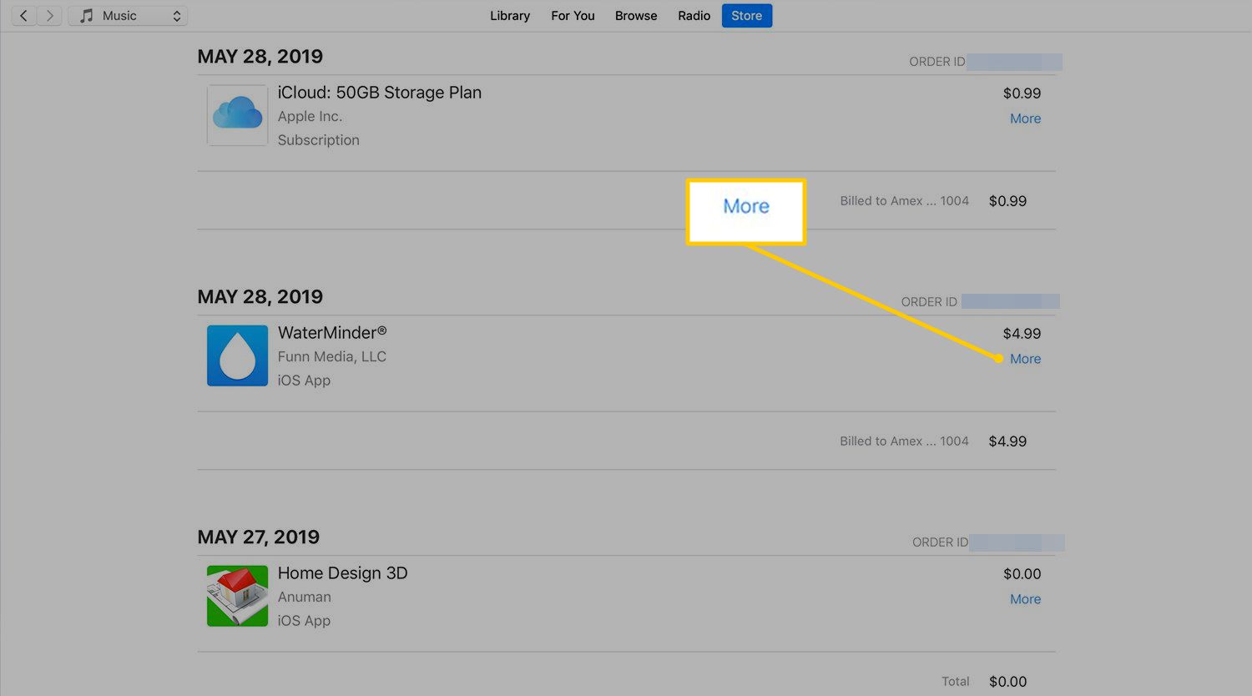Image resolution: width=1252 pixels, height=696 pixels.
Task: Open More for Home Design 3D
Action: tap(1025, 599)
